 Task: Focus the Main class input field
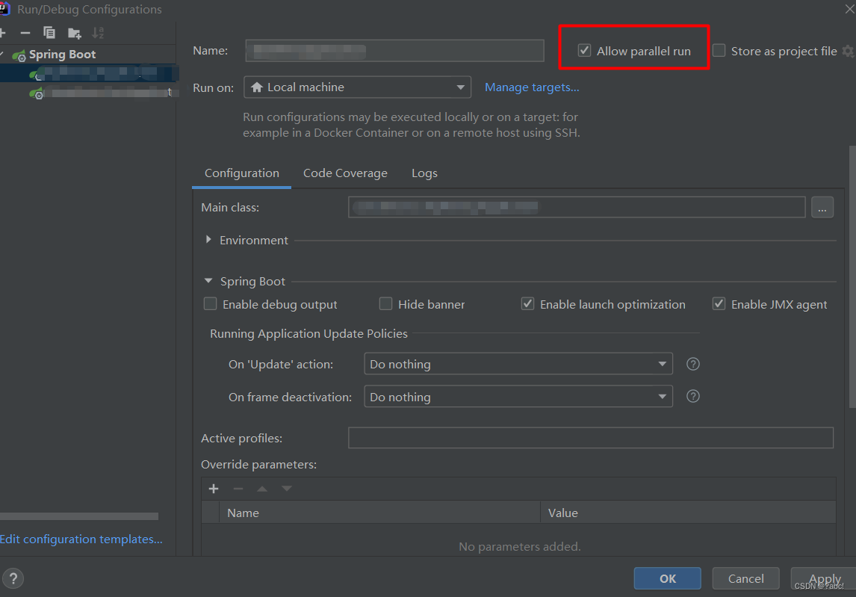577,208
